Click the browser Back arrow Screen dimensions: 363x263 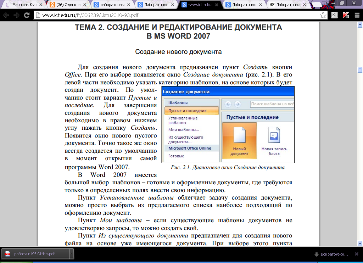[6, 15]
